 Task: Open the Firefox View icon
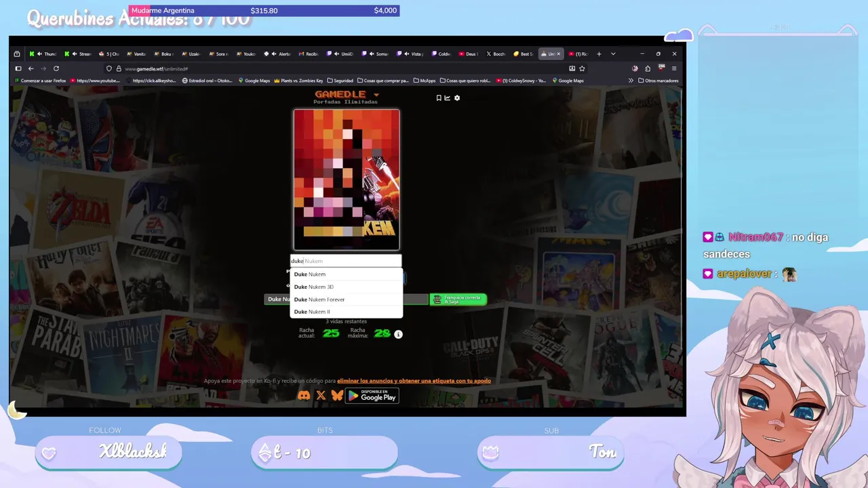point(17,54)
